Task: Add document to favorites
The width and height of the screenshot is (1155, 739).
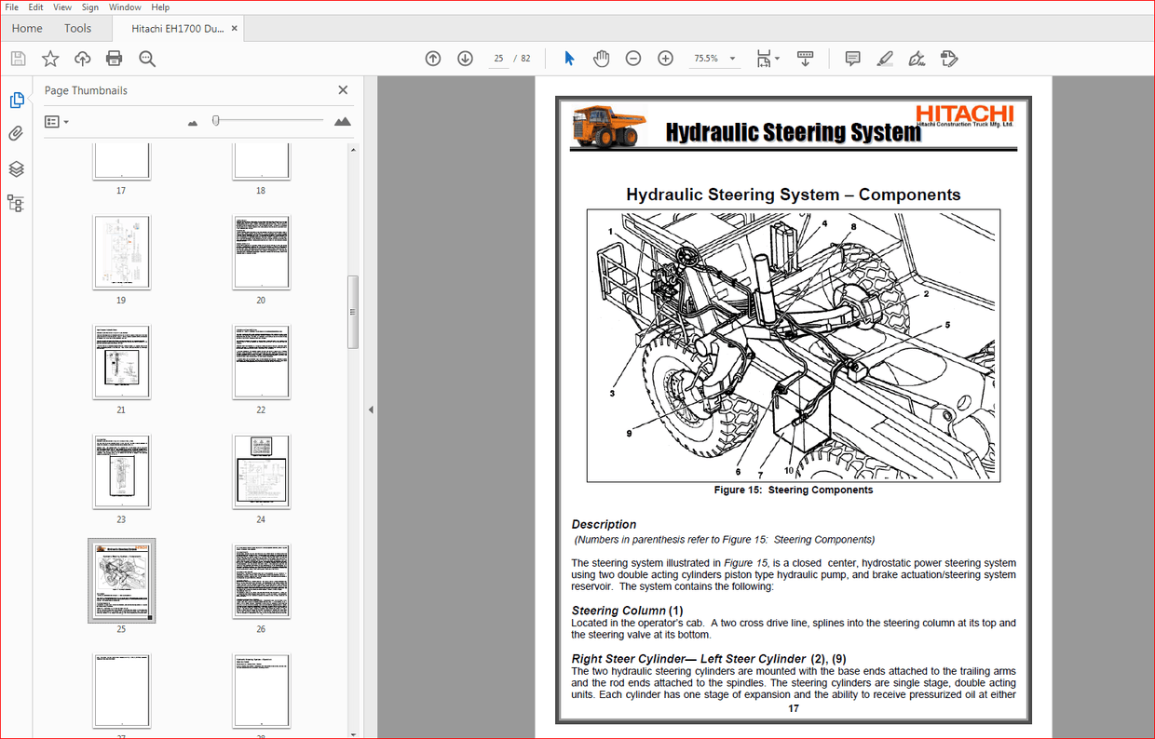Action: pos(50,58)
